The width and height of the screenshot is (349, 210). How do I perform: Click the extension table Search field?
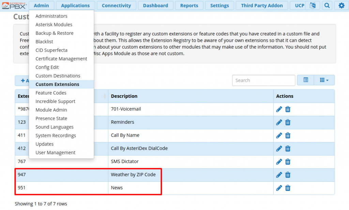[x=263, y=80]
